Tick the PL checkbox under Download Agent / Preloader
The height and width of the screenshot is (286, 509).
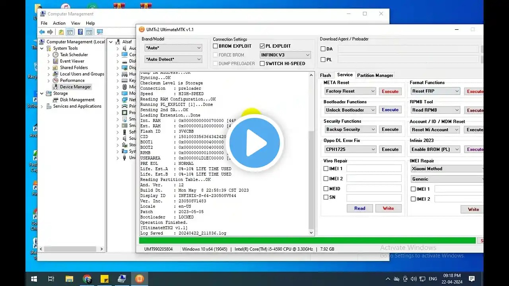323,60
